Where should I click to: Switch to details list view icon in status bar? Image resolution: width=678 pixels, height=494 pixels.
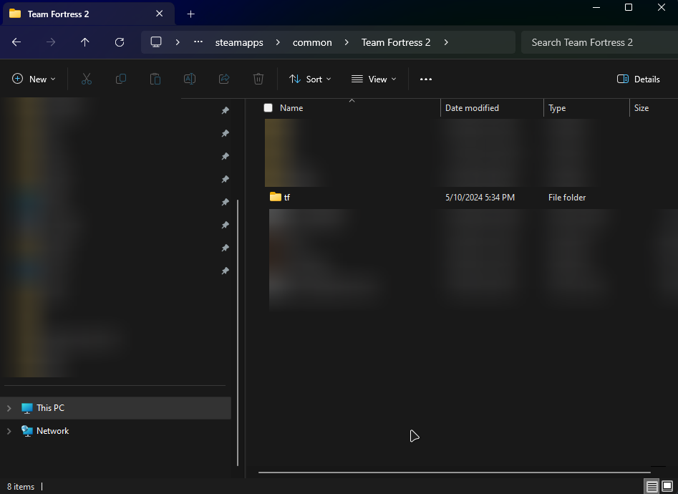(x=652, y=486)
